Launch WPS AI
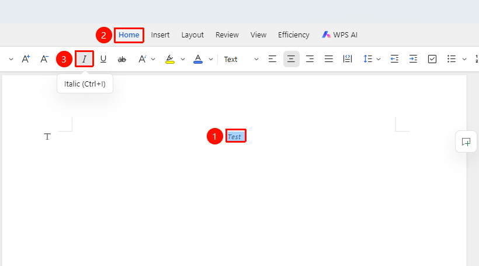The width and height of the screenshot is (479, 266). point(339,35)
